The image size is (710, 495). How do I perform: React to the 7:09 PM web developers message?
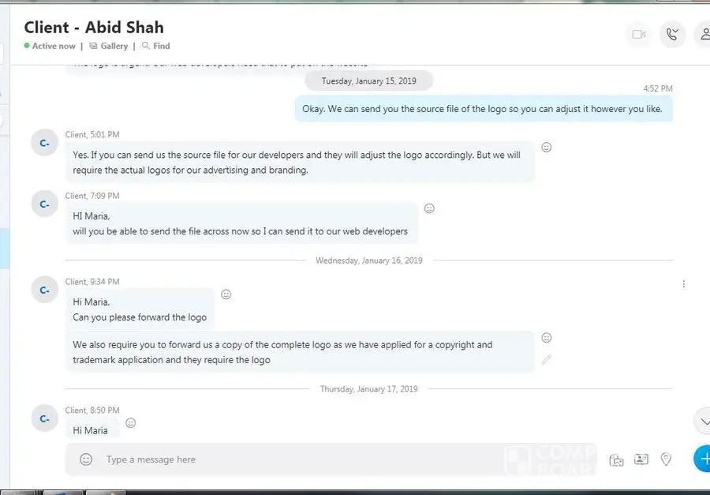(x=429, y=208)
